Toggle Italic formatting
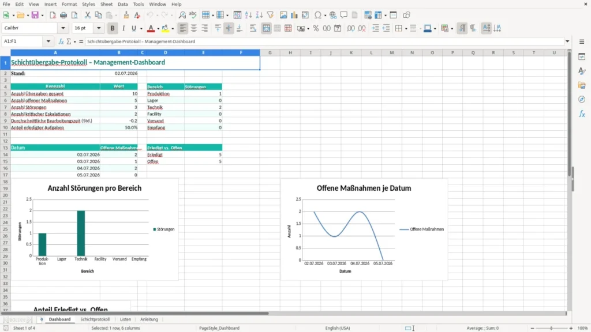Image resolution: width=591 pixels, height=332 pixels. pos(124,28)
